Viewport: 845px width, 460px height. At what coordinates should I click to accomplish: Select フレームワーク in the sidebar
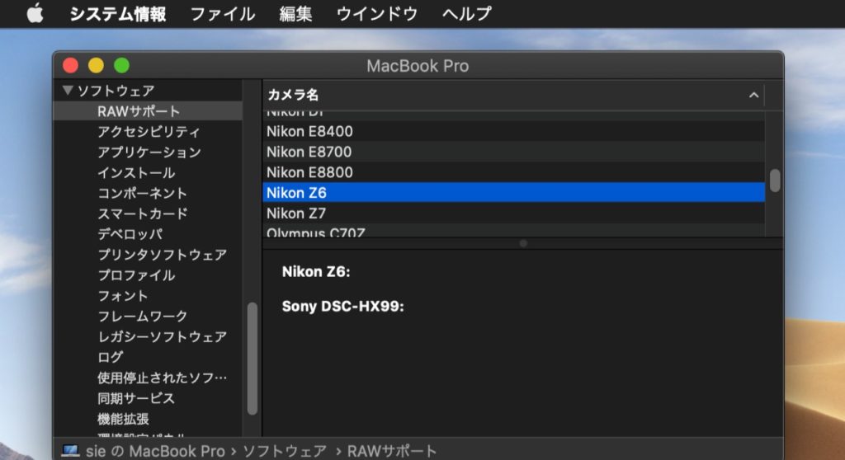coord(142,316)
